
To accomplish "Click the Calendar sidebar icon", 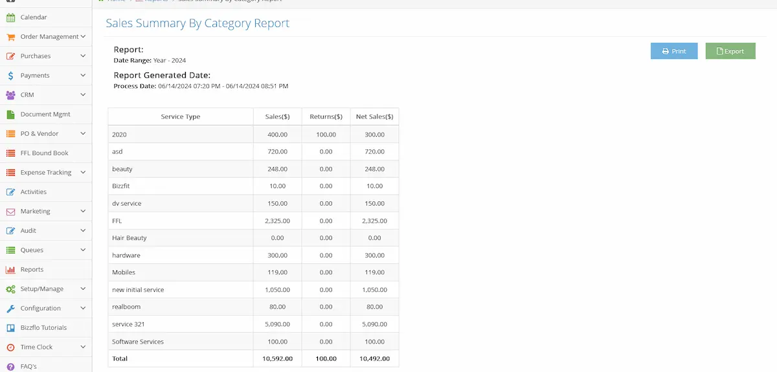I will point(10,17).
